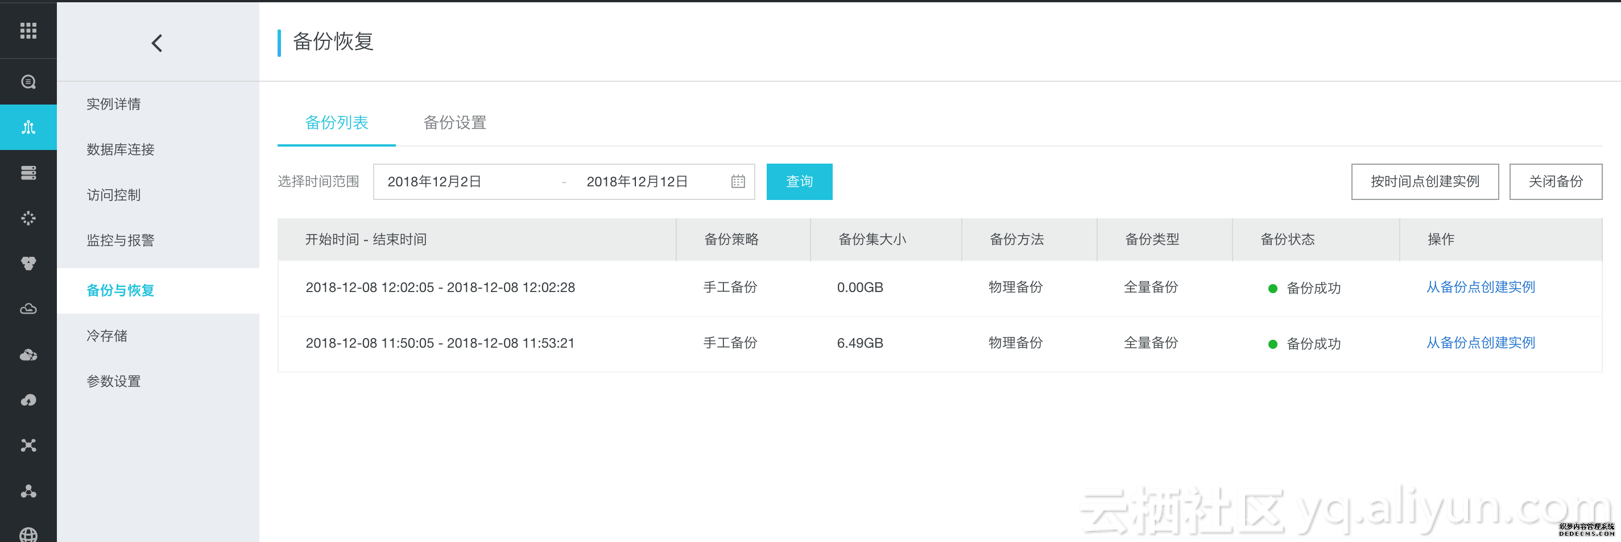Click the globe icon at sidebar bottom

(28, 534)
